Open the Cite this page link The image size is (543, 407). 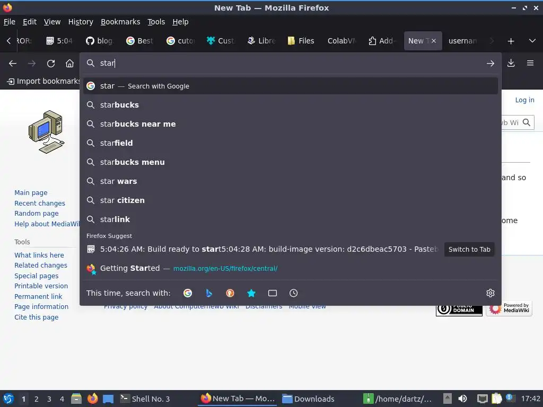click(x=37, y=317)
